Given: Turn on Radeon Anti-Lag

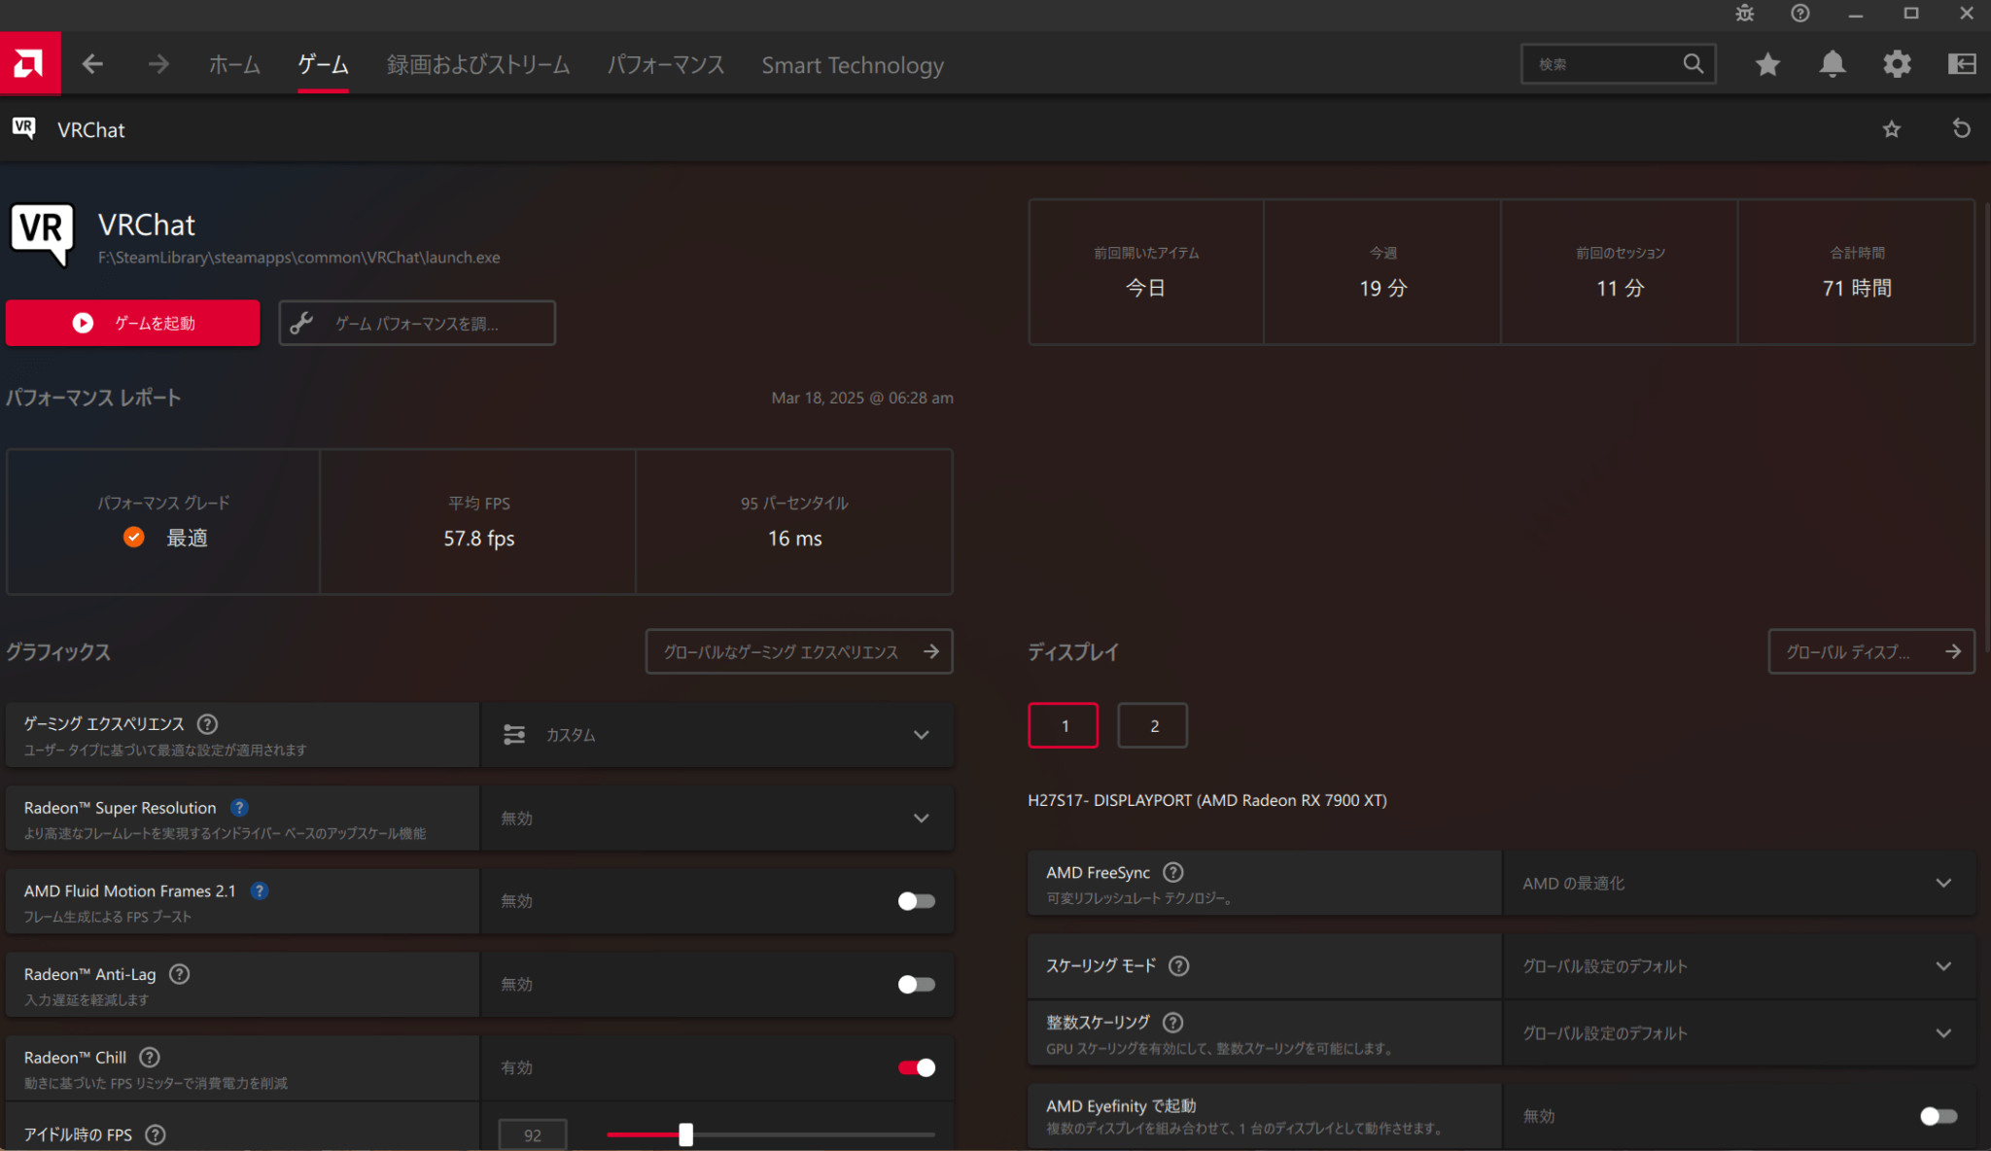Looking at the screenshot, I should click(914, 984).
